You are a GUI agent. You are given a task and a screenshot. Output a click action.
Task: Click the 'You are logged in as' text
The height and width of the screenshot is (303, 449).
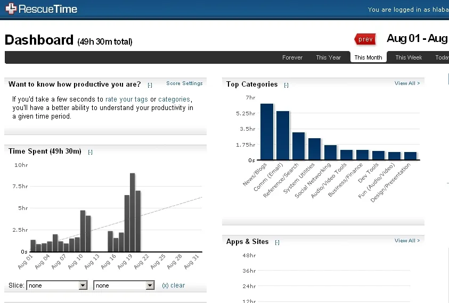398,10
